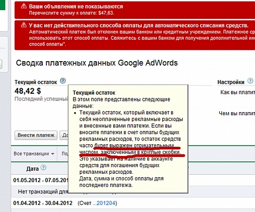255x212 pixels.
Task: Open help icon next to Текущий остаток
Action: 63,81
